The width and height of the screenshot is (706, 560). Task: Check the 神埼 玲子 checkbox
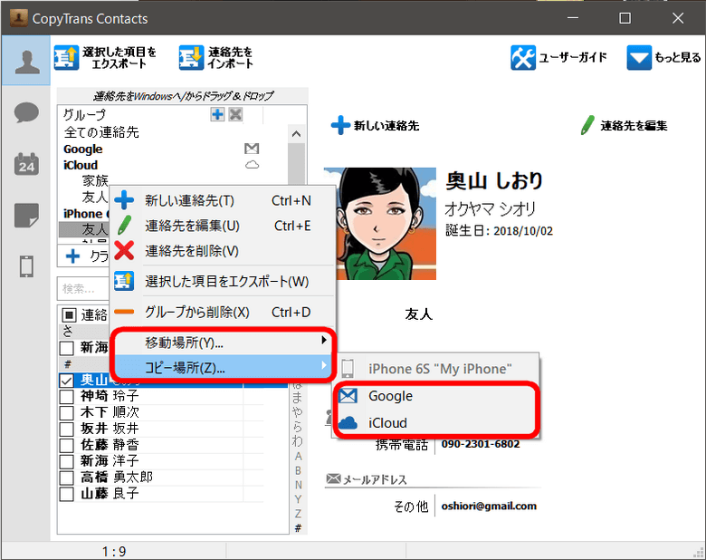pyautogui.click(x=67, y=397)
